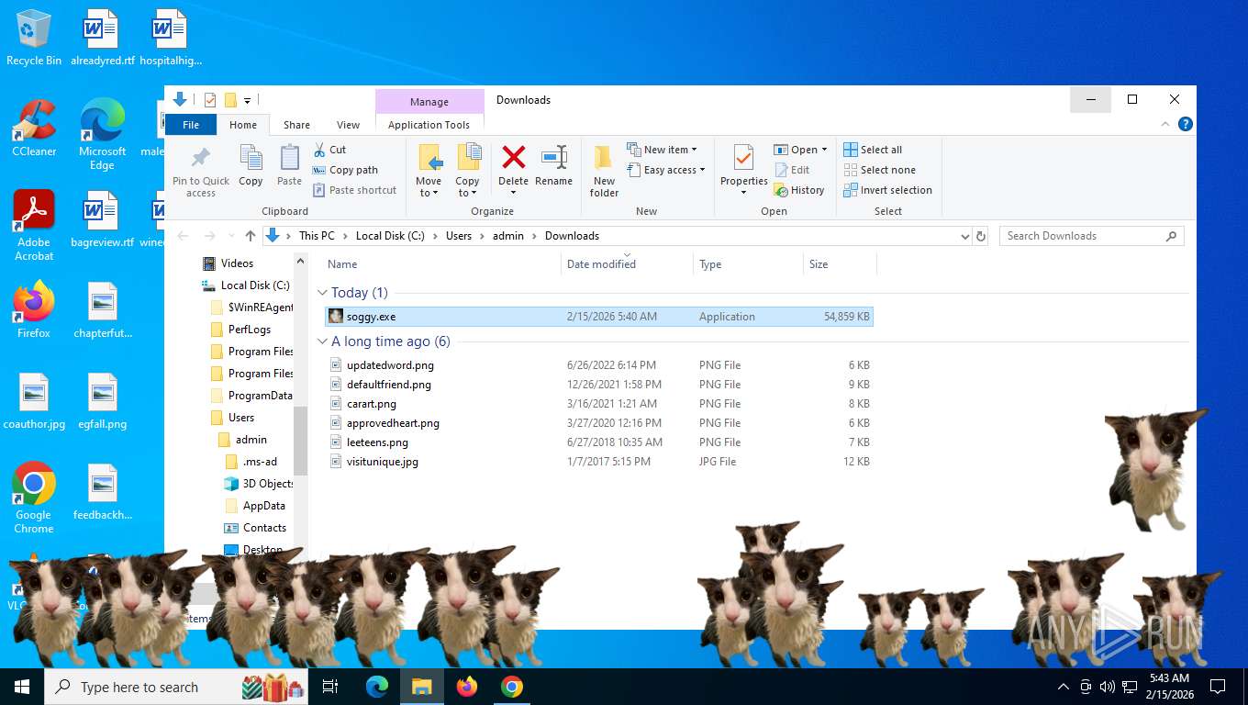Open CCleaner desktop shortcut
This screenshot has height=705, width=1248.
34,128
